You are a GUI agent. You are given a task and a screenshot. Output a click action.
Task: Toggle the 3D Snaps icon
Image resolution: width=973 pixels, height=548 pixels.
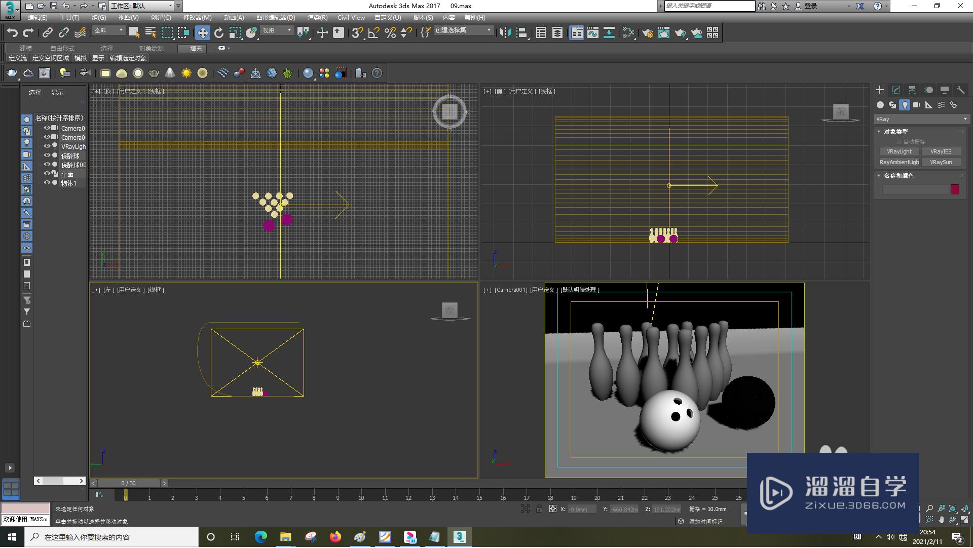click(357, 33)
